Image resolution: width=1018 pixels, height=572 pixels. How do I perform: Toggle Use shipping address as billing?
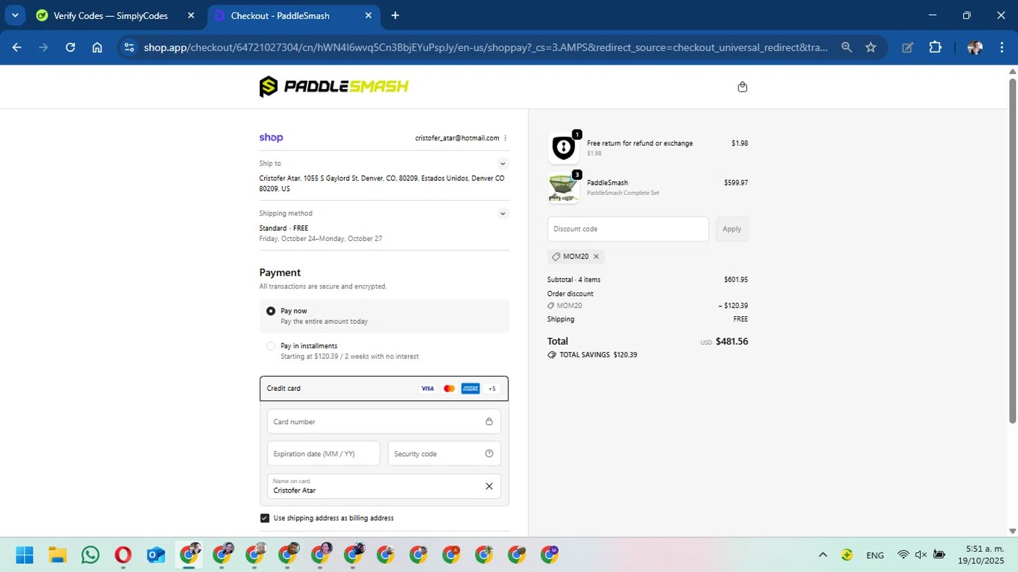point(265,518)
